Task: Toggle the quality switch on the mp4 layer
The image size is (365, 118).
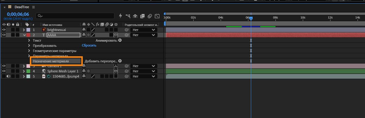Action: pyautogui.click(x=93, y=76)
